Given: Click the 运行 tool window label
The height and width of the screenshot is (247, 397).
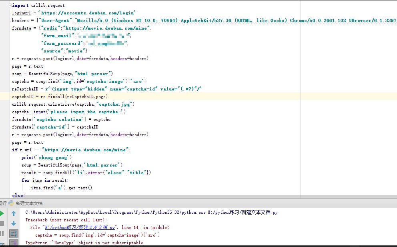Looking at the screenshot, I should tap(3, 203).
